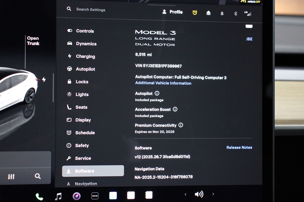
Task: Tap the phone icon in bottom bar
Action: click(x=39, y=196)
